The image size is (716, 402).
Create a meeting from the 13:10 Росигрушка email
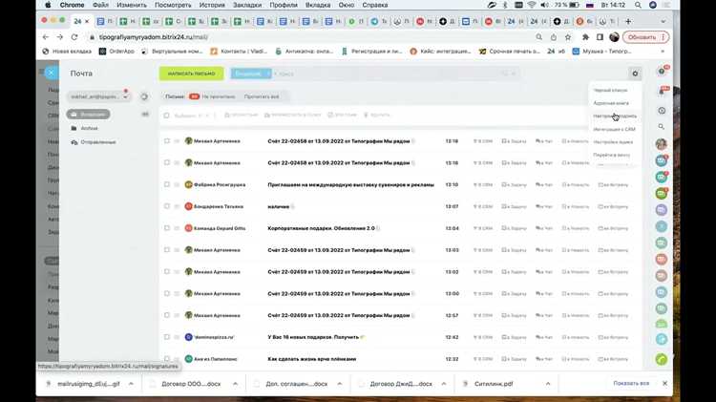coord(613,185)
